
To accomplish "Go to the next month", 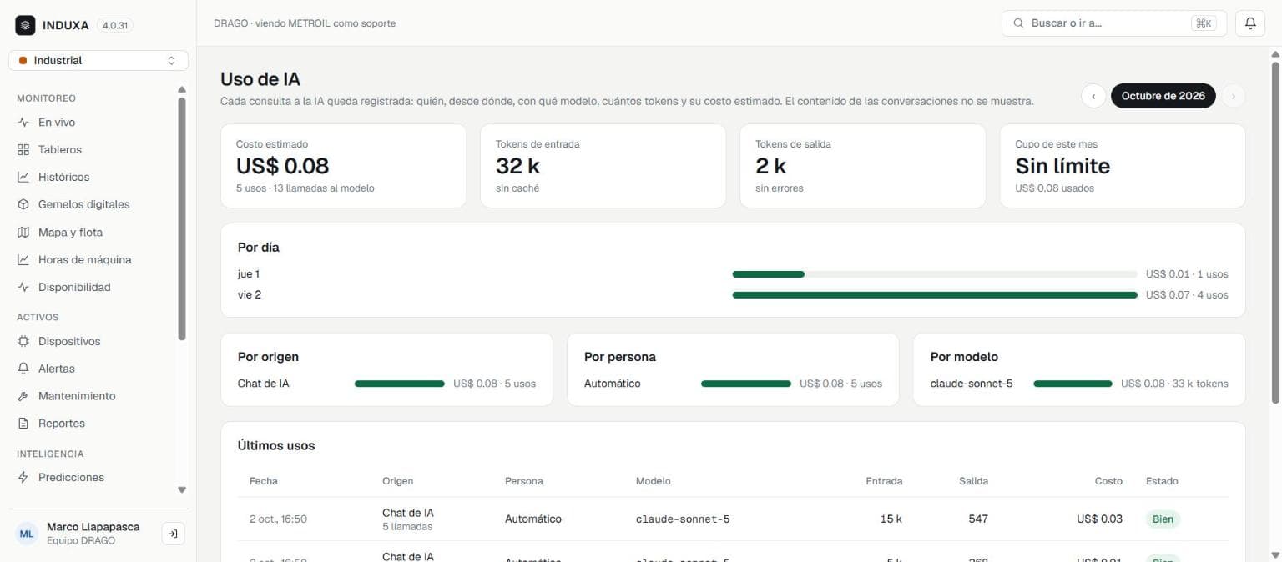I will point(1234,96).
